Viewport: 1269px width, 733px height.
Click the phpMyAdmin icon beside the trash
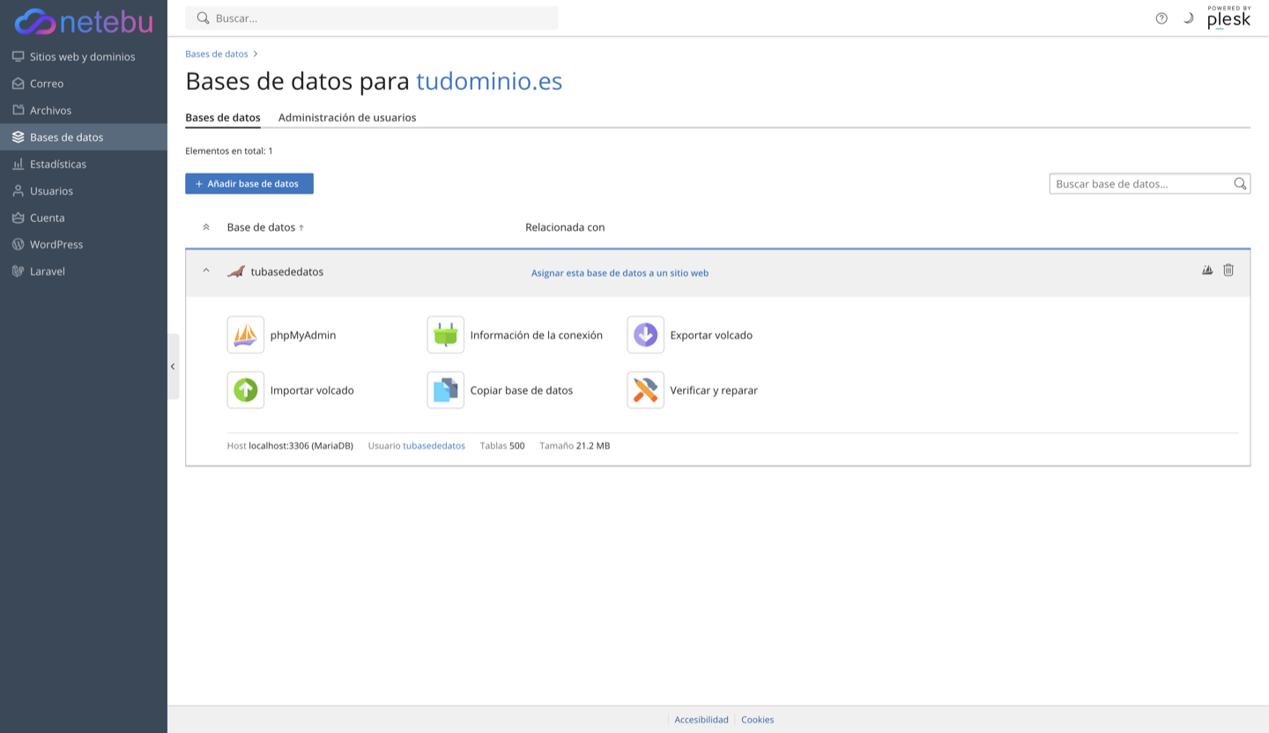click(1207, 270)
